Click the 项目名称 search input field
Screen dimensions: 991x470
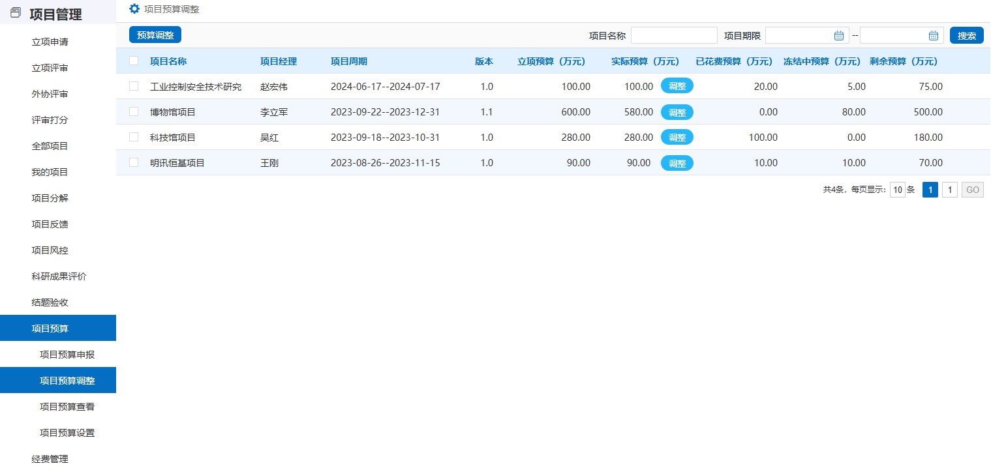pos(673,36)
